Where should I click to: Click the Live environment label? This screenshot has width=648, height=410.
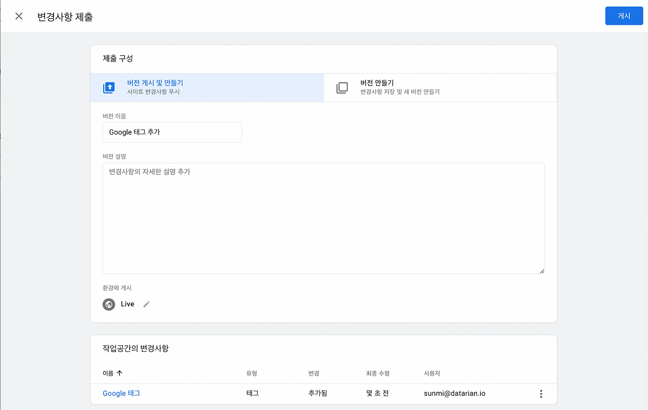128,304
